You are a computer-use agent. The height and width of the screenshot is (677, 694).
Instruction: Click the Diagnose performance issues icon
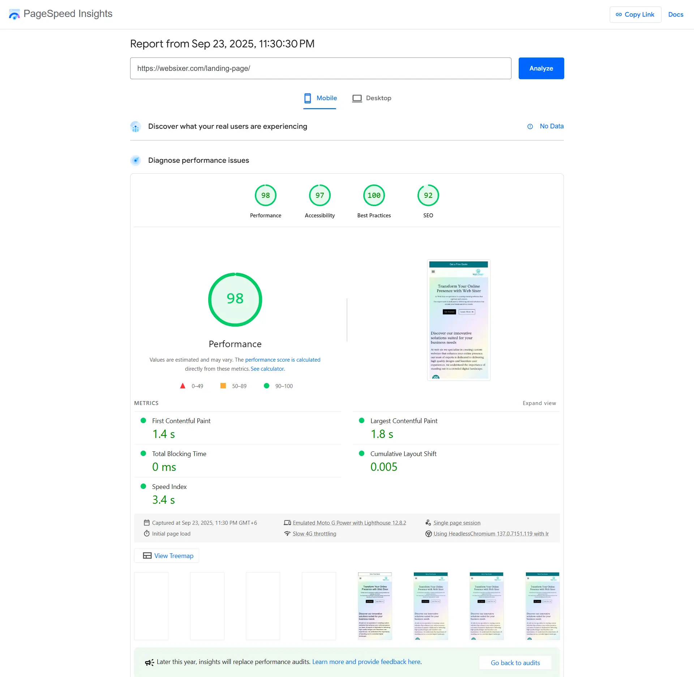[x=136, y=161]
